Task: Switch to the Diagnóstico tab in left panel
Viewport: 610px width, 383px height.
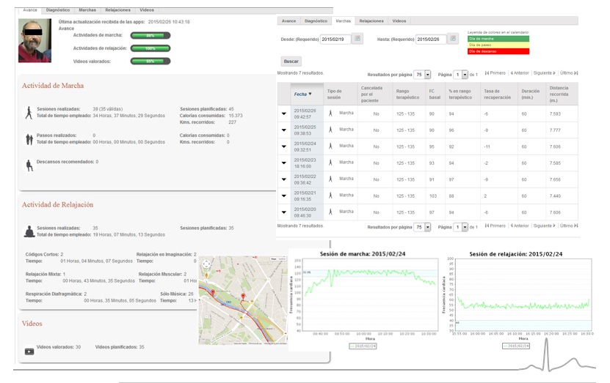Action: (58, 10)
